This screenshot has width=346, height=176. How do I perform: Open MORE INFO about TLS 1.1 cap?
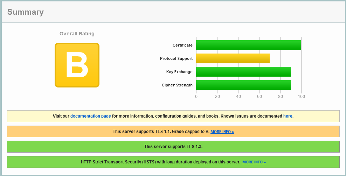click(222, 132)
